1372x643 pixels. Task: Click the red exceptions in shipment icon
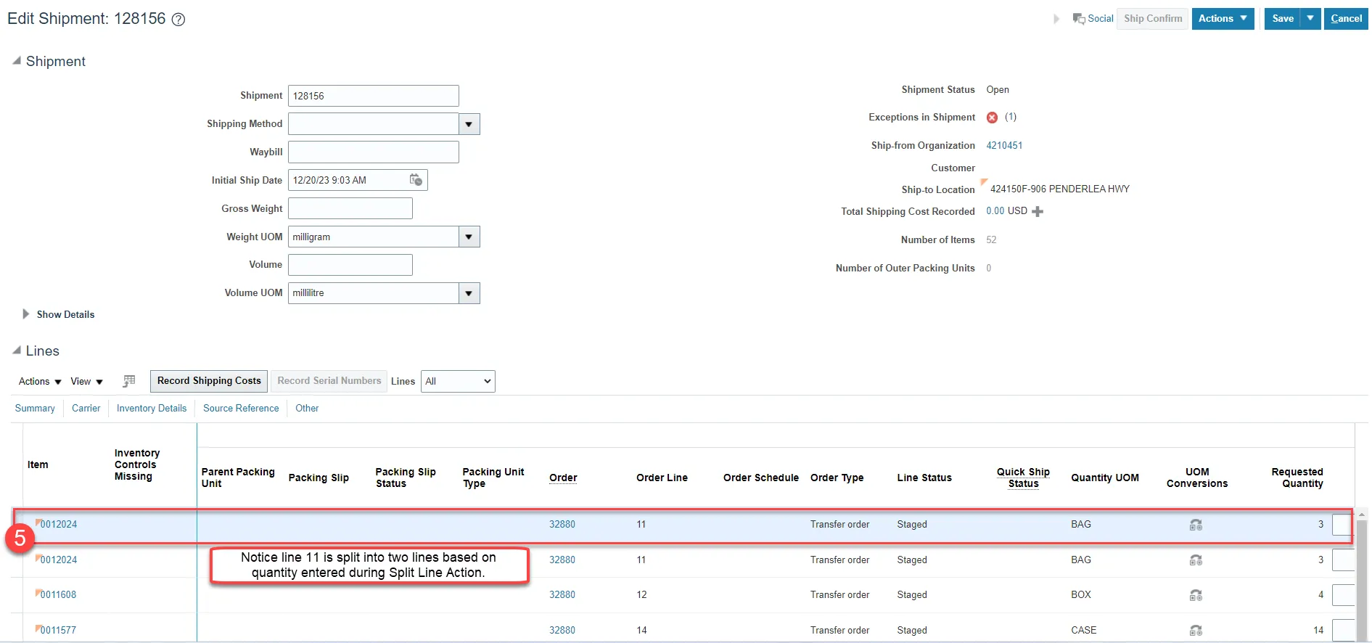pos(992,118)
